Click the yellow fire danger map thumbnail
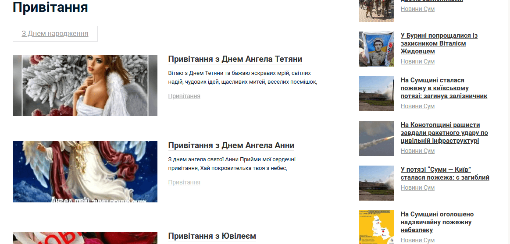Image resolution: width=510 pixels, height=244 pixels. [x=377, y=227]
